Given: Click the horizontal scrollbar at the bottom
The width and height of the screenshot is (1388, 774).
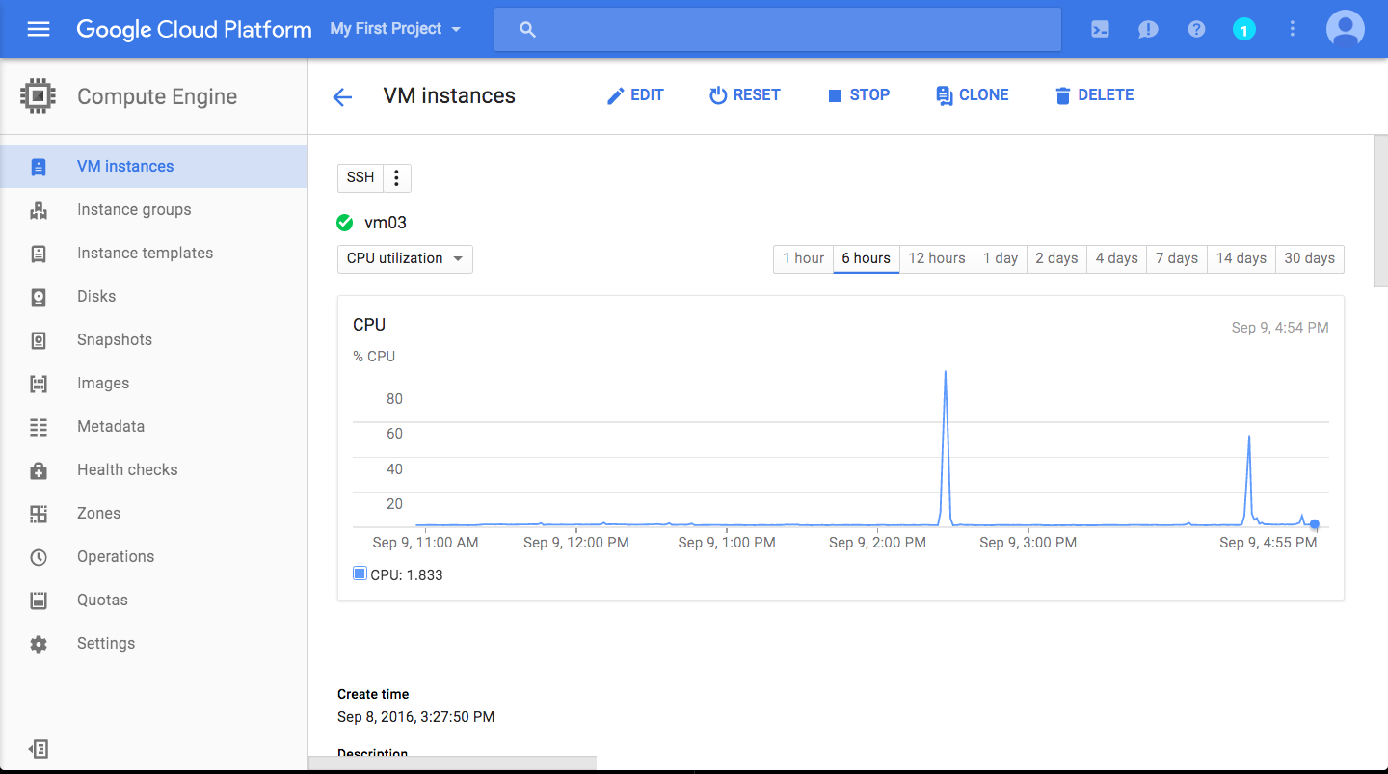Looking at the screenshot, I should tap(453, 763).
